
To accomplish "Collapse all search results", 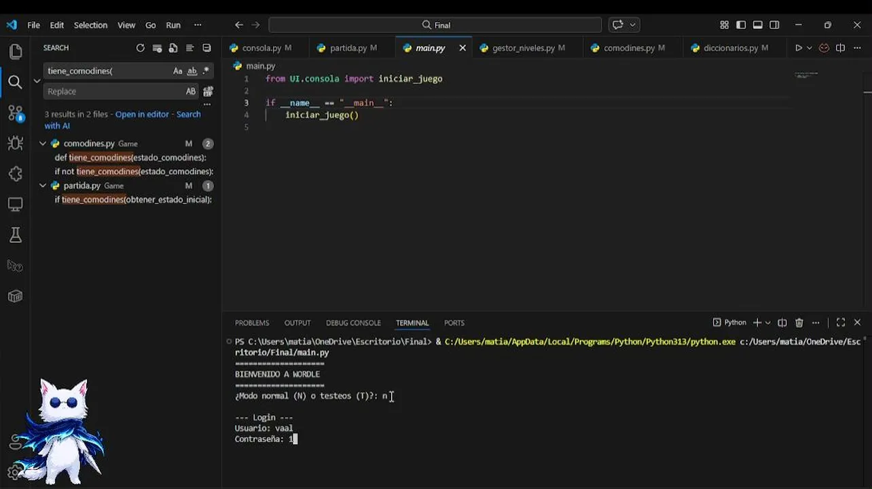I will point(206,48).
